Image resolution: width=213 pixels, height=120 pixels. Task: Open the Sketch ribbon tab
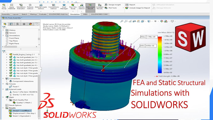24,14
